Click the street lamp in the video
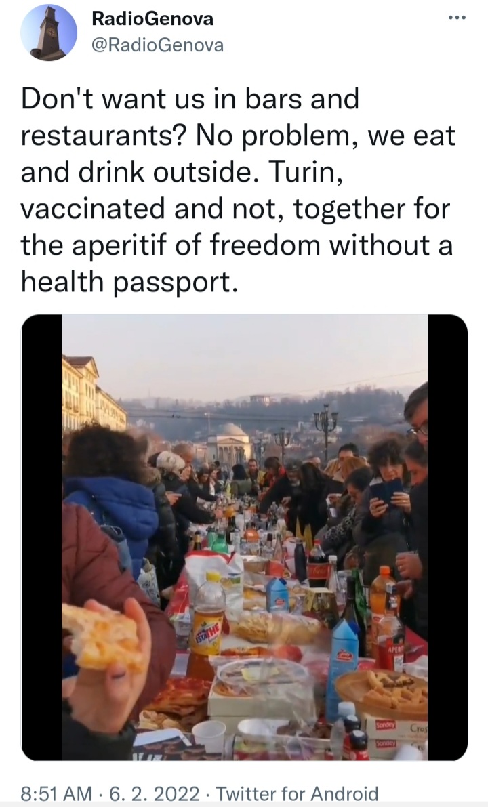The width and height of the screenshot is (488, 807). [325, 427]
